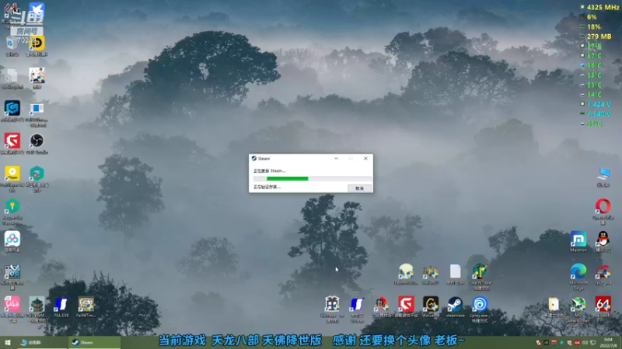This screenshot has width=622, height=349.
Task: Open the blank text file icon
Action: 455,274
